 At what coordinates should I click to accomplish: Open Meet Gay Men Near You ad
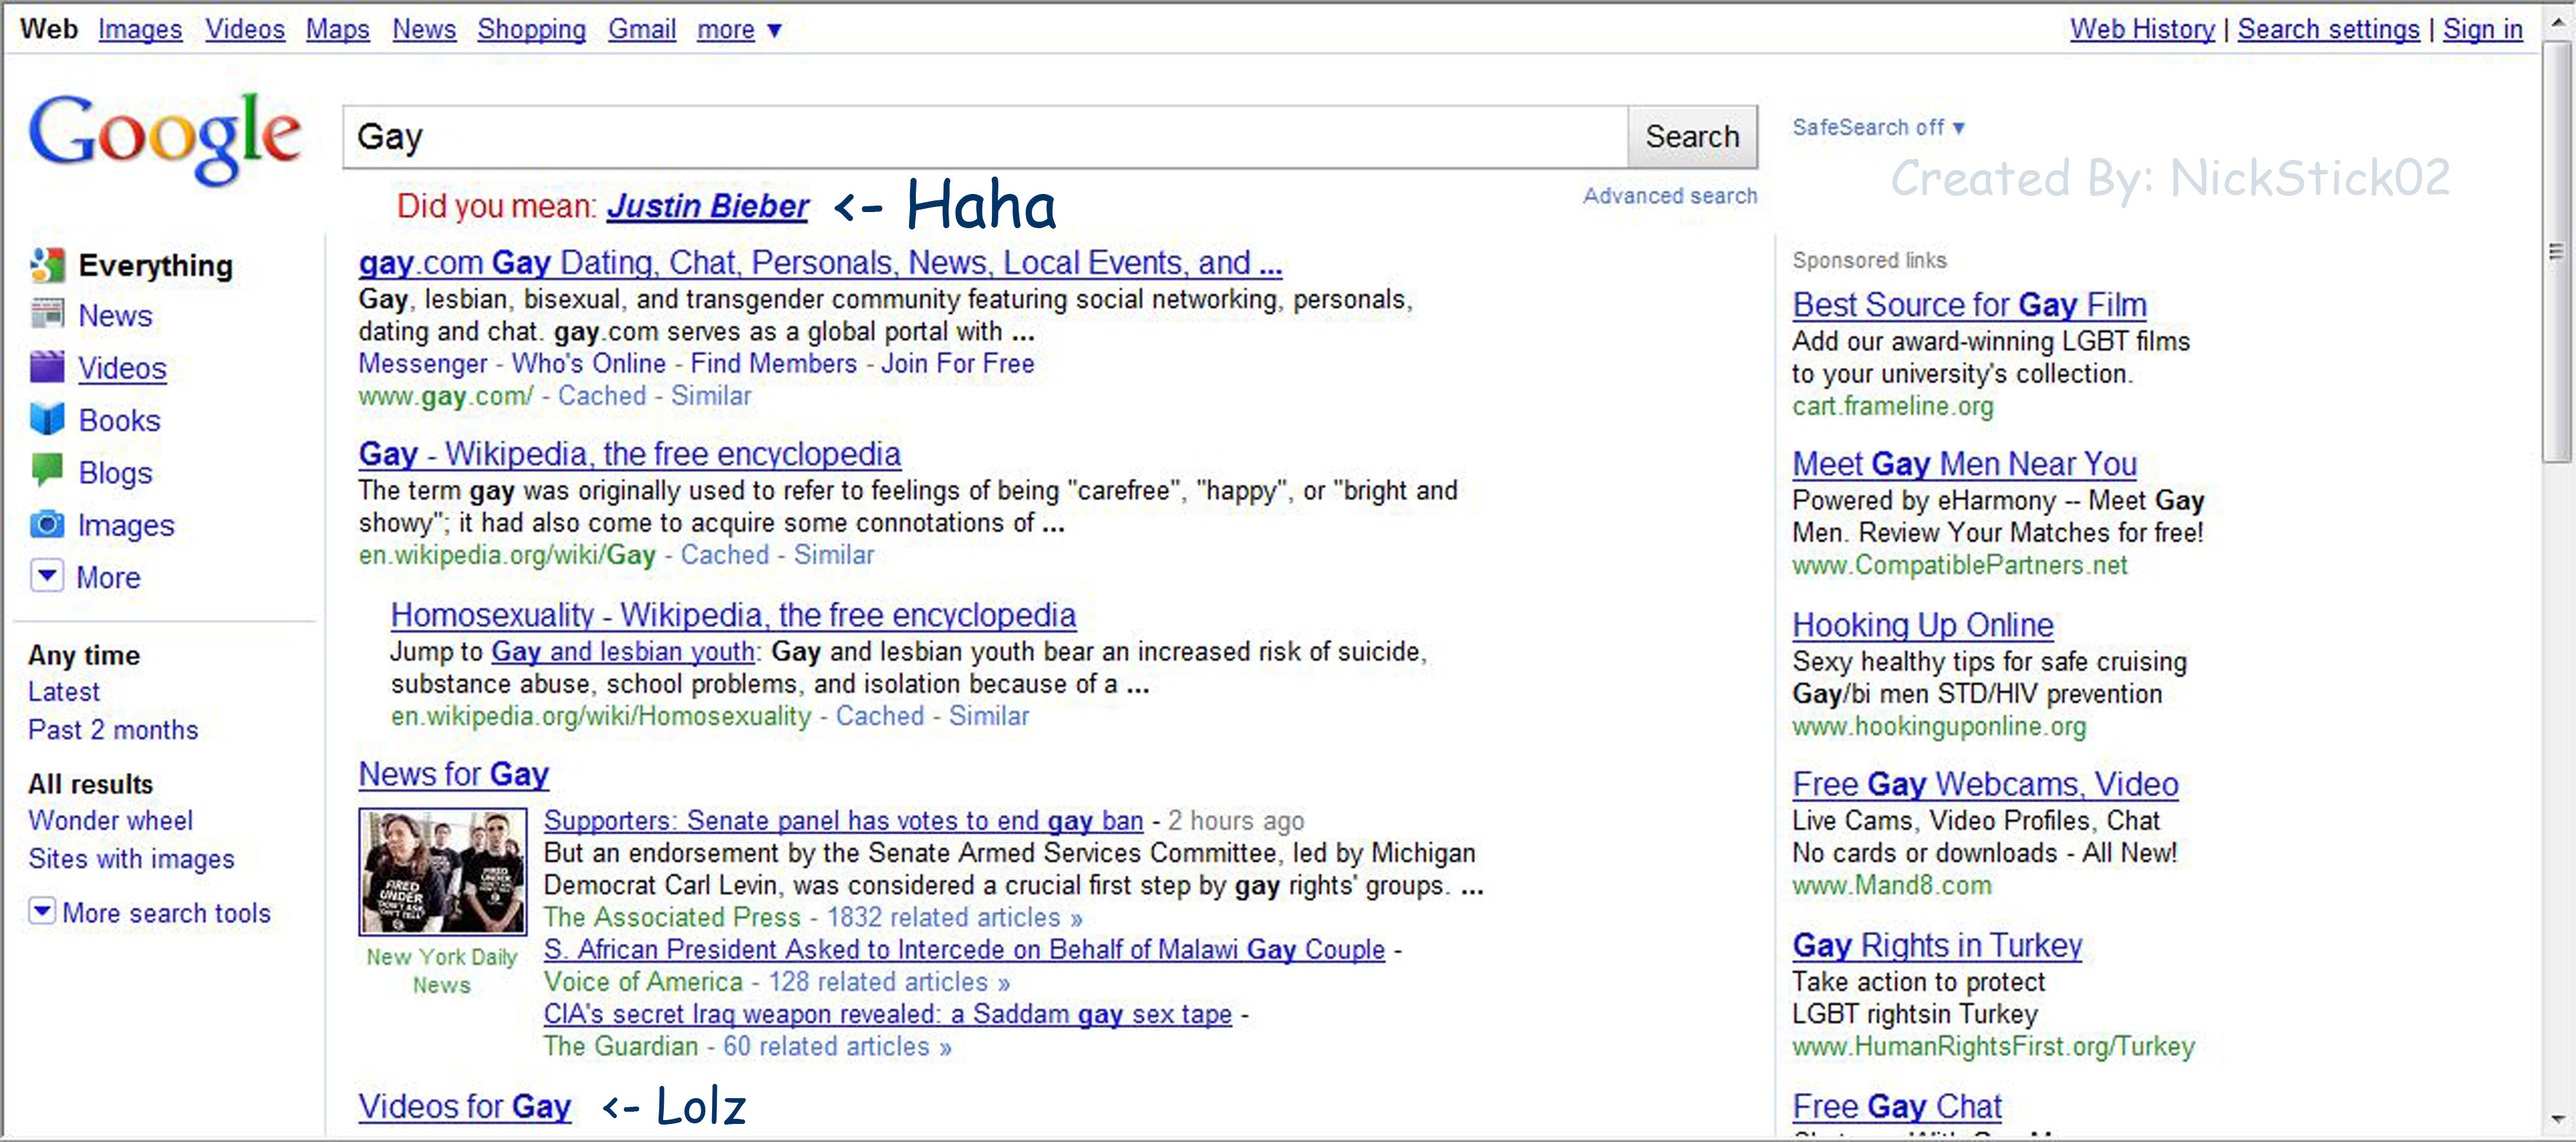click(1964, 464)
